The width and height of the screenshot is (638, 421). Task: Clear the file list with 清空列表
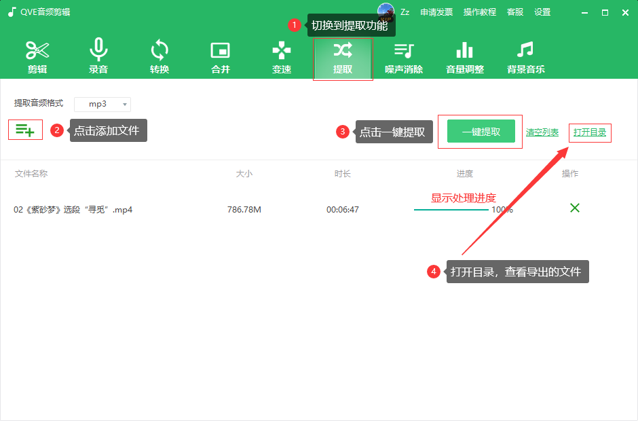pyautogui.click(x=542, y=133)
